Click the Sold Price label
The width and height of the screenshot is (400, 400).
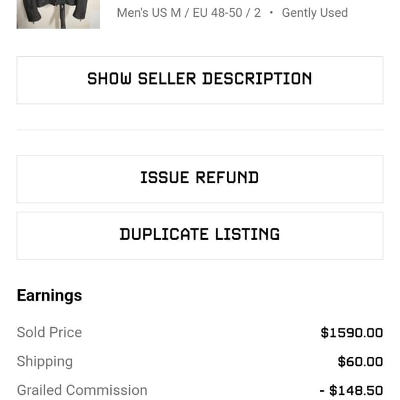(x=50, y=332)
